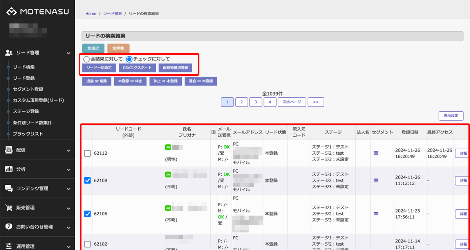
Task: Click segment icon for lead 62106
Action: [x=376, y=214]
